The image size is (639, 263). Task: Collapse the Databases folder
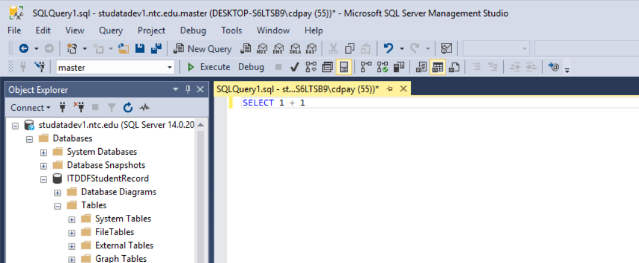[x=29, y=139]
